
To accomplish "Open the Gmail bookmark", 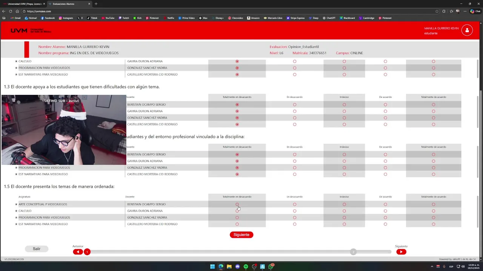I will point(15,18).
